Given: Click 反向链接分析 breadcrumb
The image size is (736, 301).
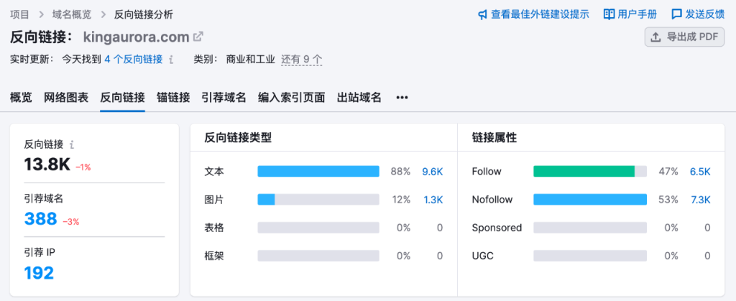Looking at the screenshot, I should point(144,14).
